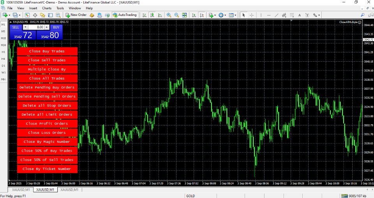
Task: Open the Insert menu
Action: (33, 8)
